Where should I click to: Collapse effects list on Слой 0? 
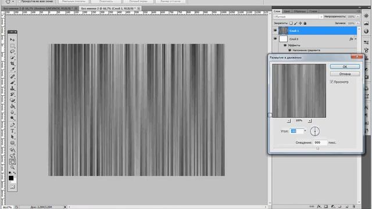356,39
